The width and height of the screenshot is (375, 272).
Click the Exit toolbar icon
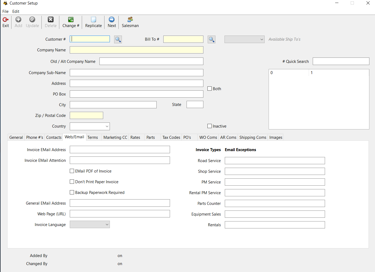point(6,20)
